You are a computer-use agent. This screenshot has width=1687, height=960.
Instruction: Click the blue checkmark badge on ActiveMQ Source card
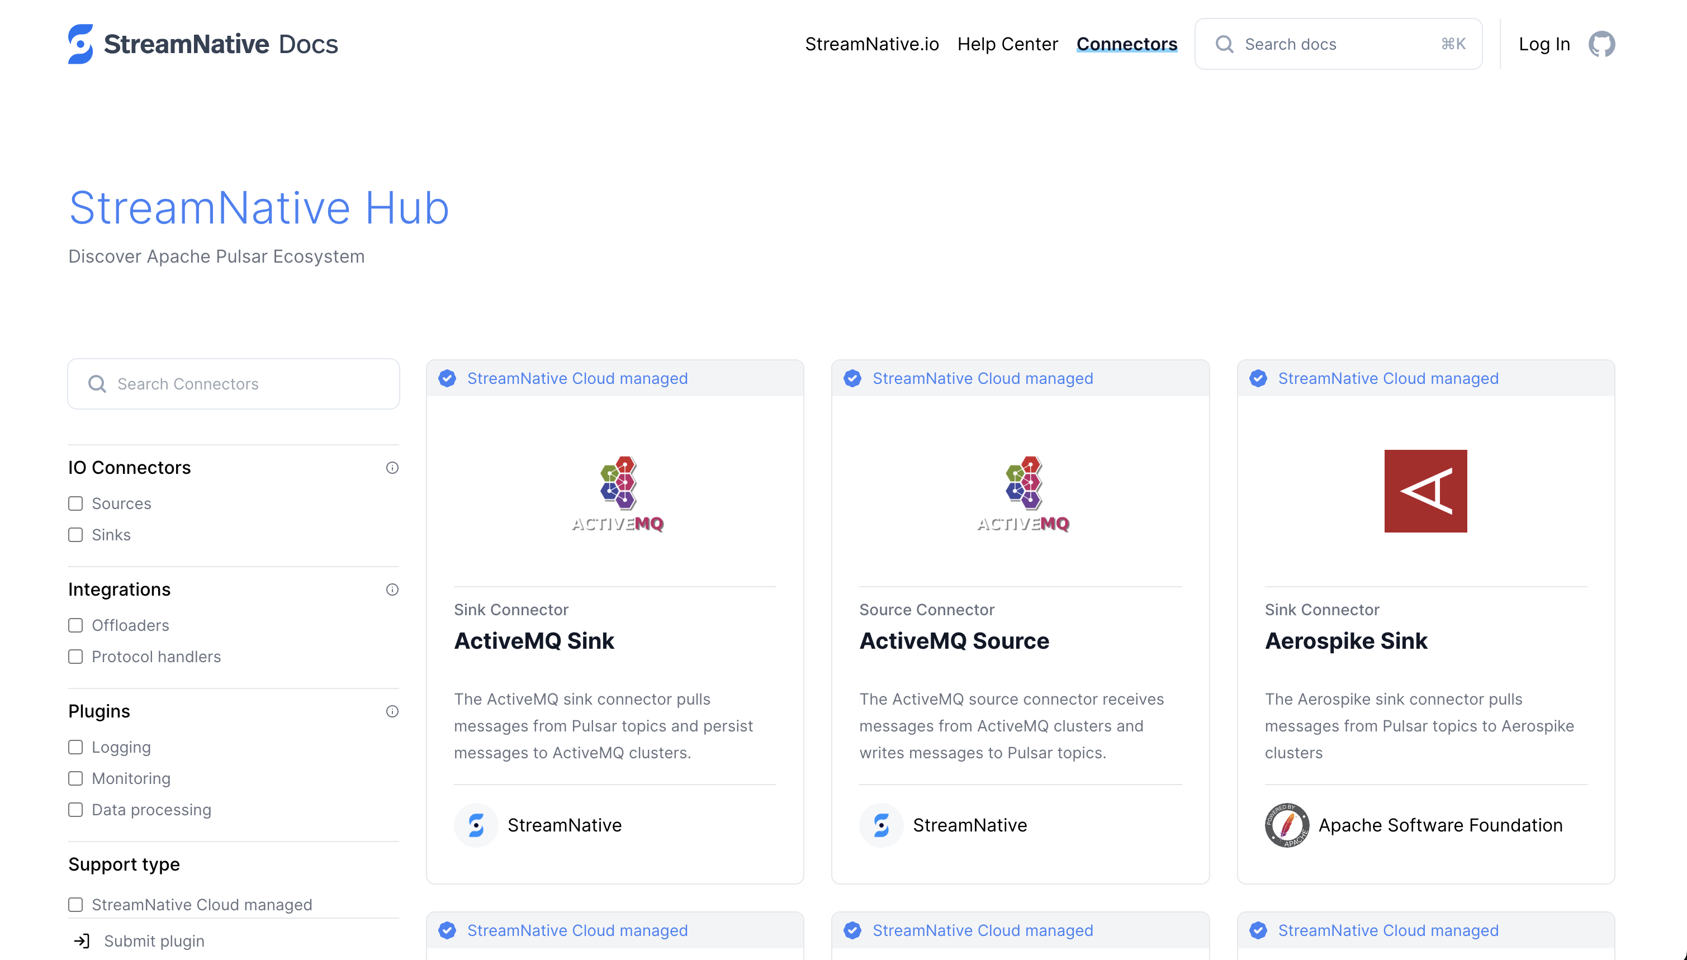coord(852,378)
